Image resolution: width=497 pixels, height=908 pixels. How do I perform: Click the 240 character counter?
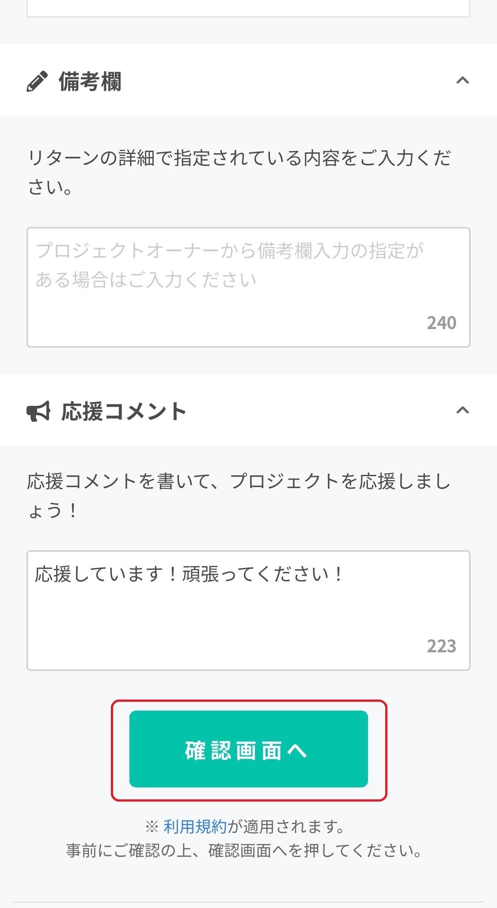click(x=441, y=323)
